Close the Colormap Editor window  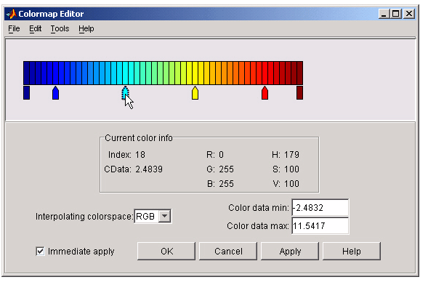click(409, 14)
